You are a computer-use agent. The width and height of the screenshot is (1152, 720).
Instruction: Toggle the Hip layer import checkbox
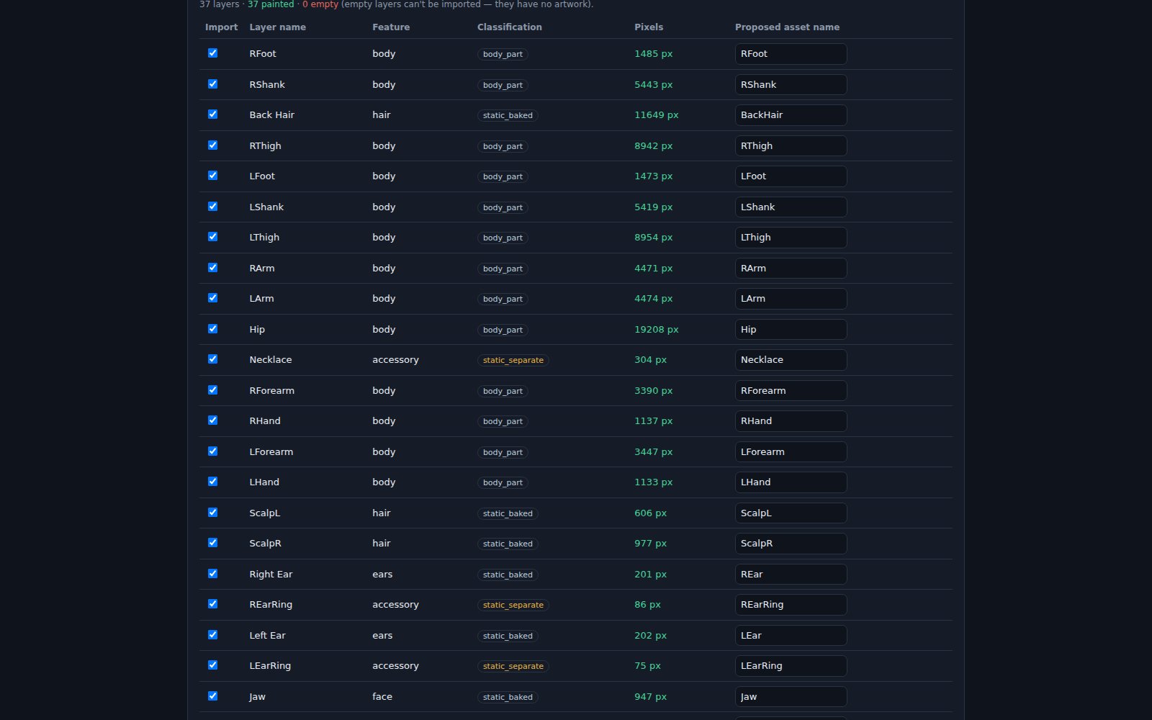point(212,329)
